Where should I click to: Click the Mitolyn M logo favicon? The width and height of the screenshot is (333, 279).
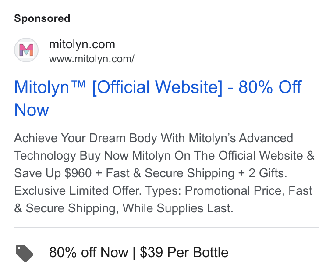(x=26, y=50)
